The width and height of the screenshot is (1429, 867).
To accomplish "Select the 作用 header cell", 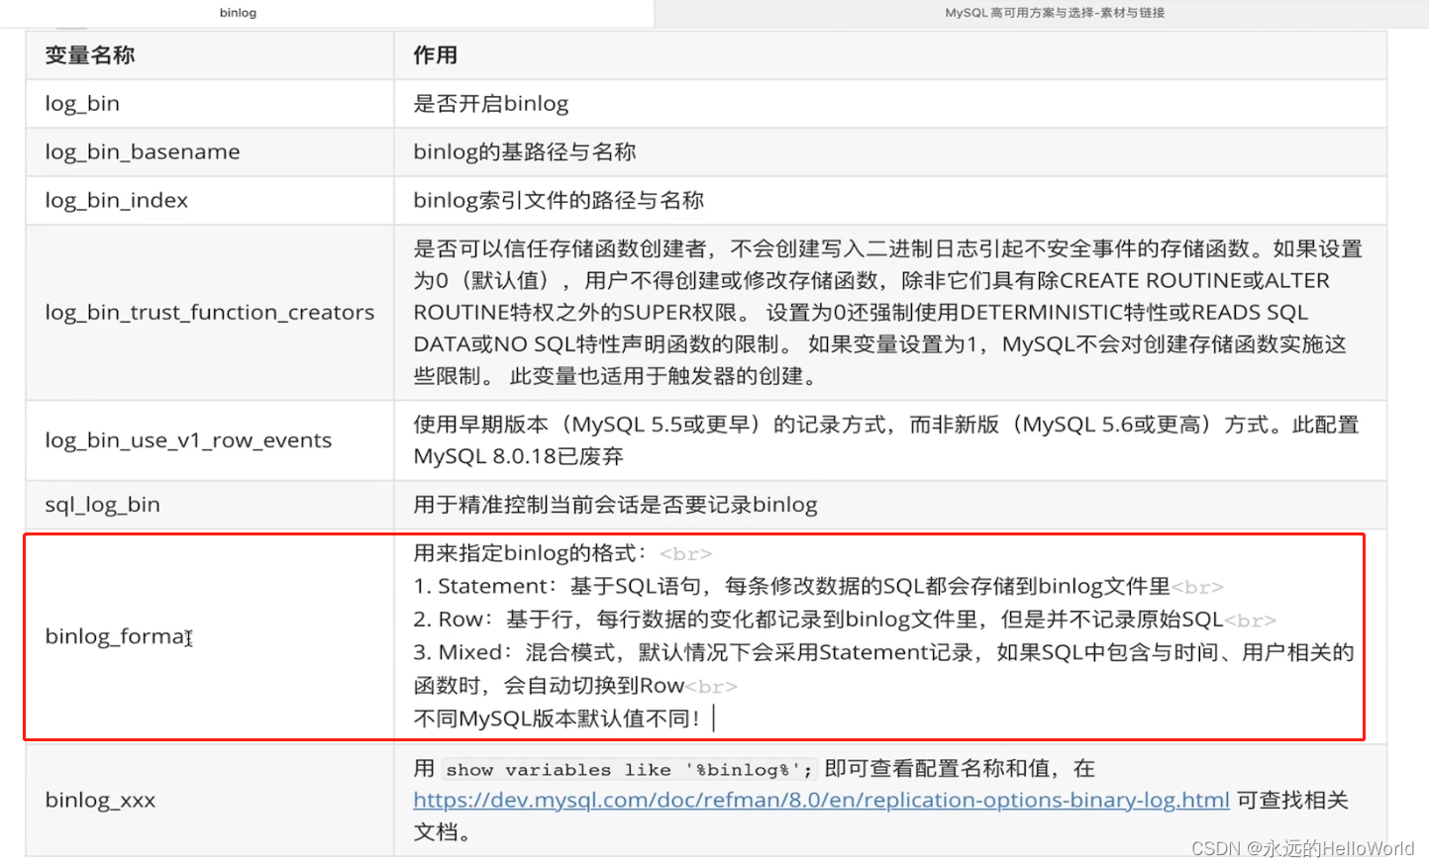I will [x=890, y=55].
